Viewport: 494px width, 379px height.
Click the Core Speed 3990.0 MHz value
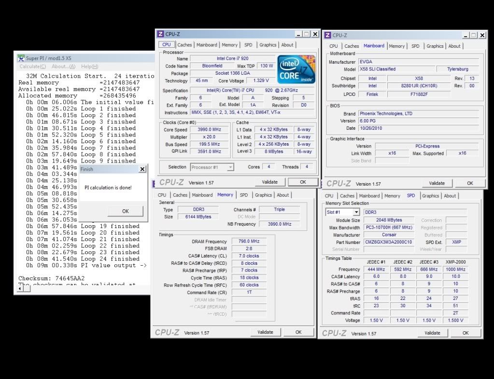[210, 130]
